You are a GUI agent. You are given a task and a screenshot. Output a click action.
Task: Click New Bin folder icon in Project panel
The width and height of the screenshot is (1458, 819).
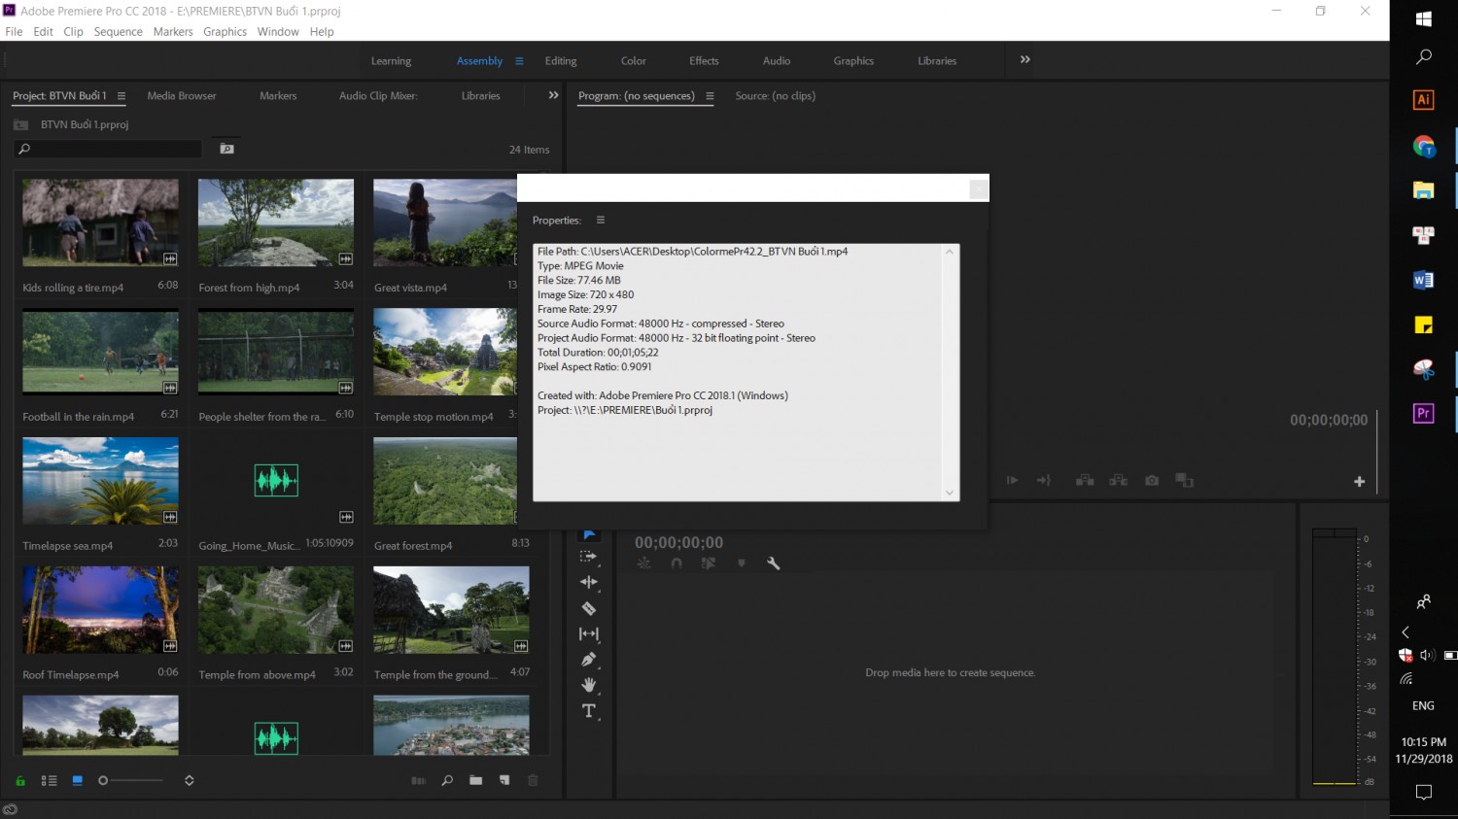click(475, 780)
